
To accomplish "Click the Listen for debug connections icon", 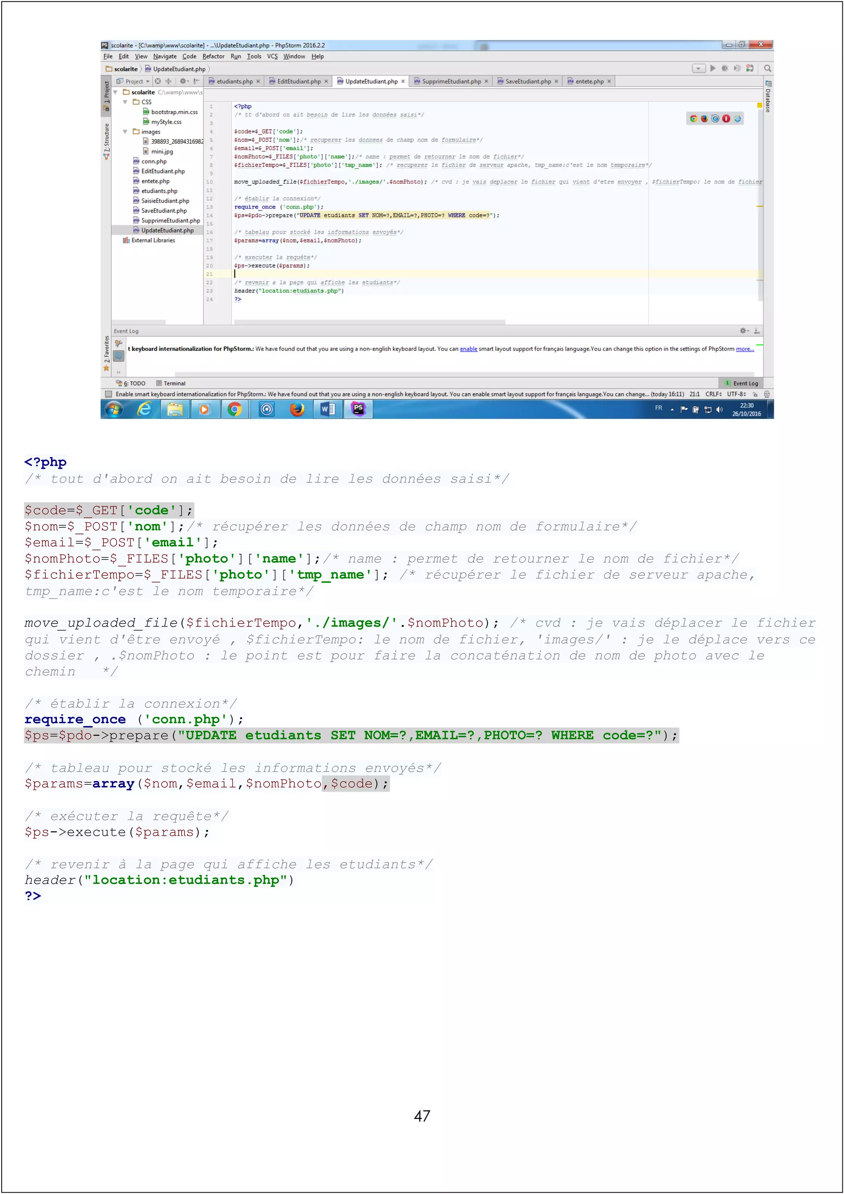I will pos(749,68).
